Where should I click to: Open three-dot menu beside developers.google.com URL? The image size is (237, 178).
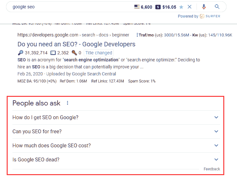[137, 35]
